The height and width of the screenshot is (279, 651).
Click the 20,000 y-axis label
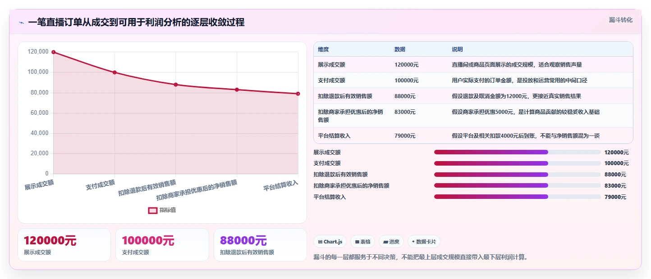point(39,153)
